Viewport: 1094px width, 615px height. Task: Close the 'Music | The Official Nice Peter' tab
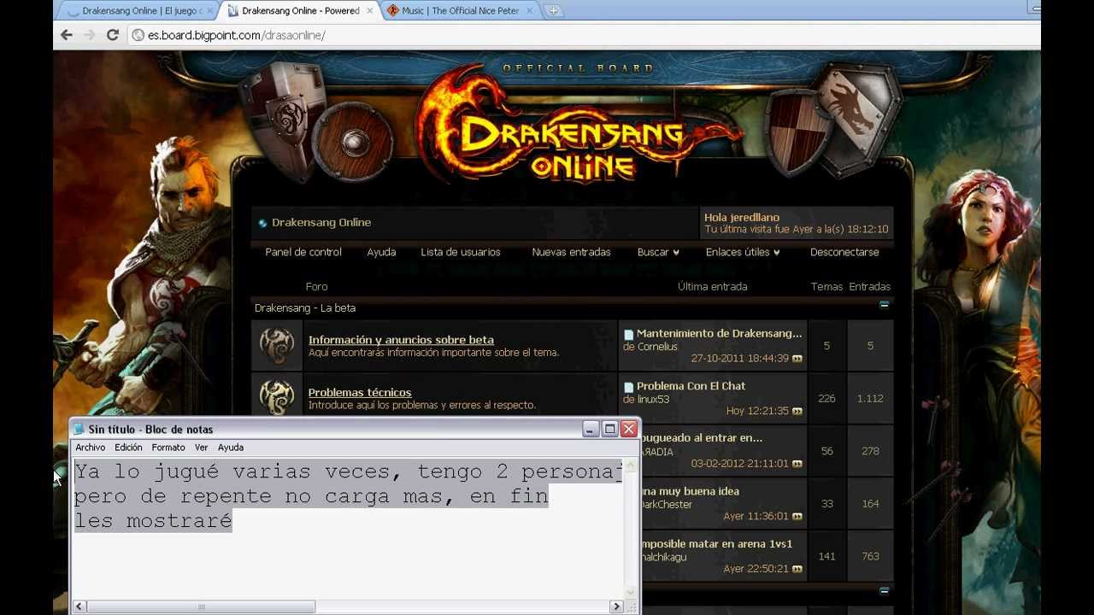pos(529,11)
